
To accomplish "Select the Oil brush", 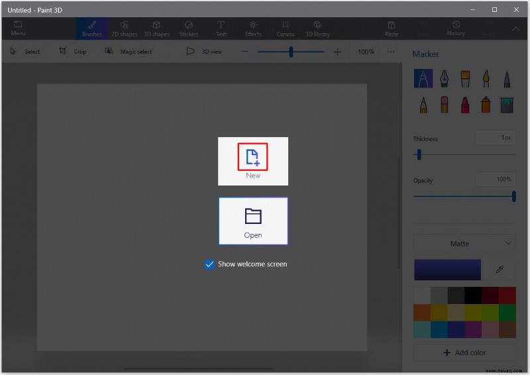I will coord(465,78).
